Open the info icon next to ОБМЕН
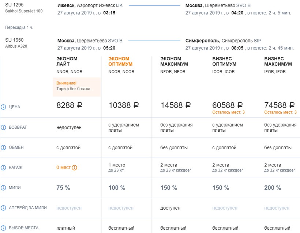The height and width of the screenshot is (233, 300). pos(4,147)
